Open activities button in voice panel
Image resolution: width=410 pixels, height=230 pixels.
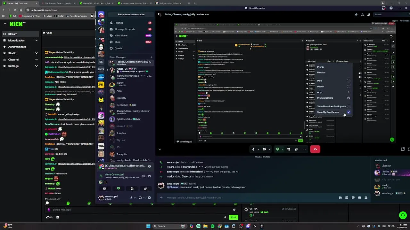click(132, 189)
